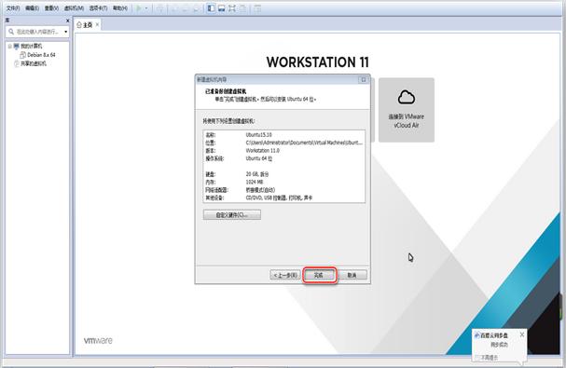
Task: Click the full screen mode icon
Action: (232, 8)
